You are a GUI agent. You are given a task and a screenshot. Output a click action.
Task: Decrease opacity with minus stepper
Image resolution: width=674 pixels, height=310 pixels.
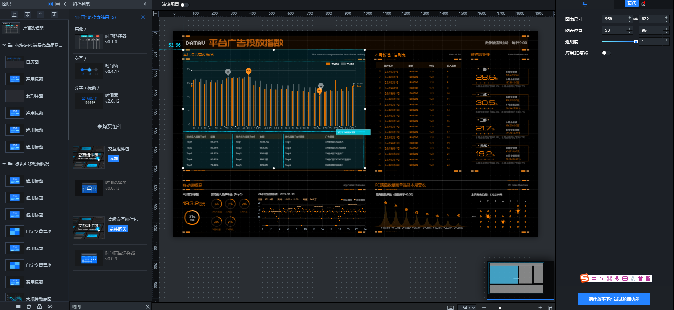point(666,43)
